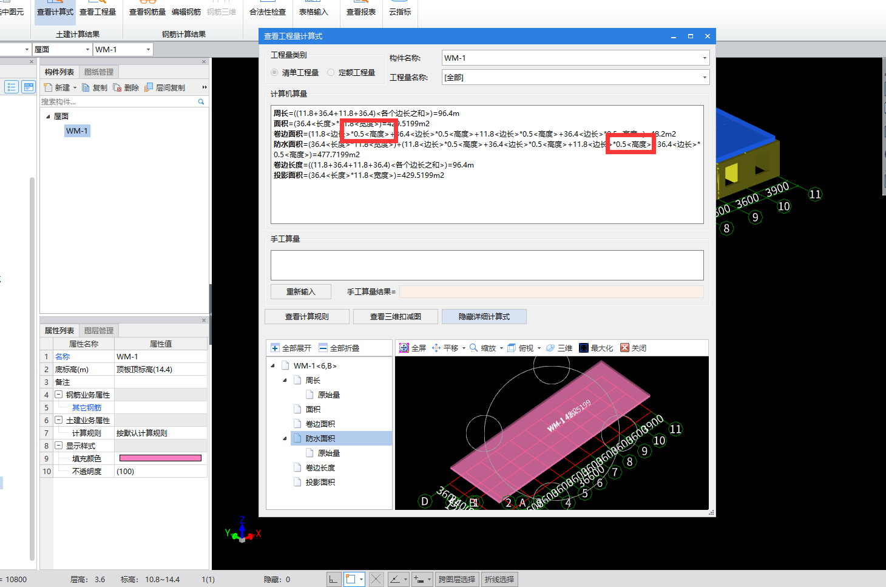
Task: Click 关闭 close preview icon
Action: 624,348
